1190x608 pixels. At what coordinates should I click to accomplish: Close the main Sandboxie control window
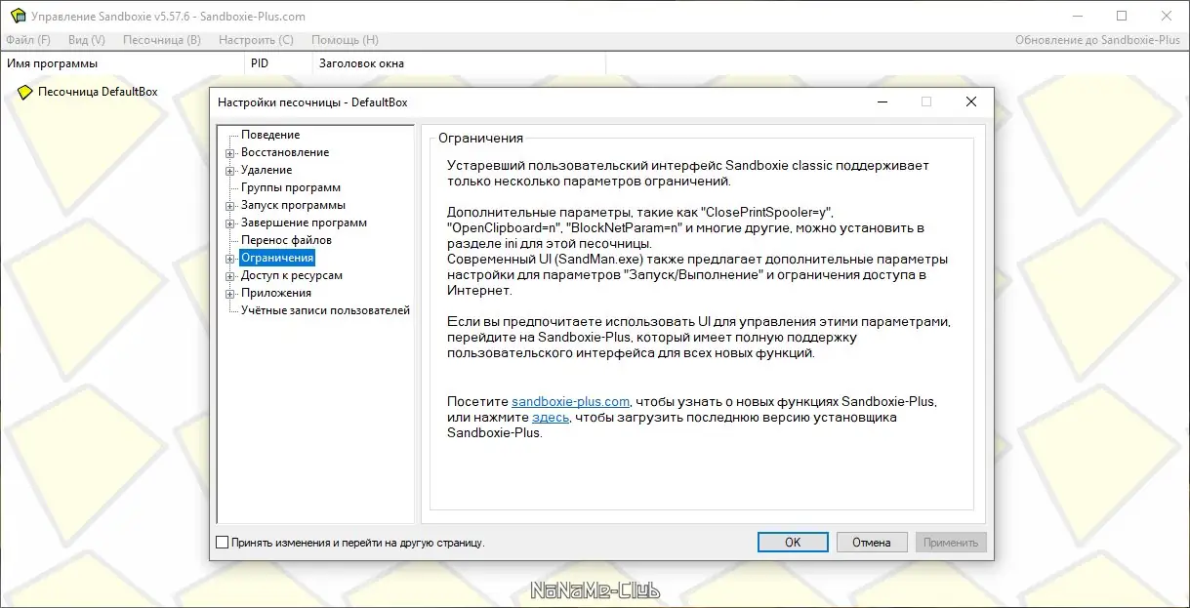1167,16
